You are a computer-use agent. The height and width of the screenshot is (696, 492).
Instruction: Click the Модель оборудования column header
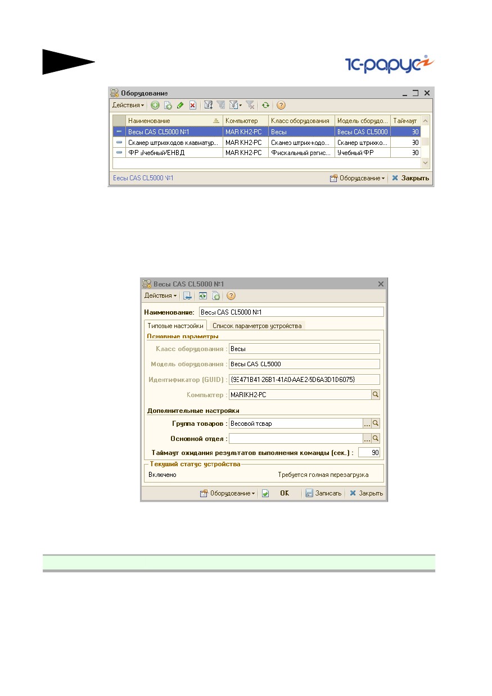[363, 121]
